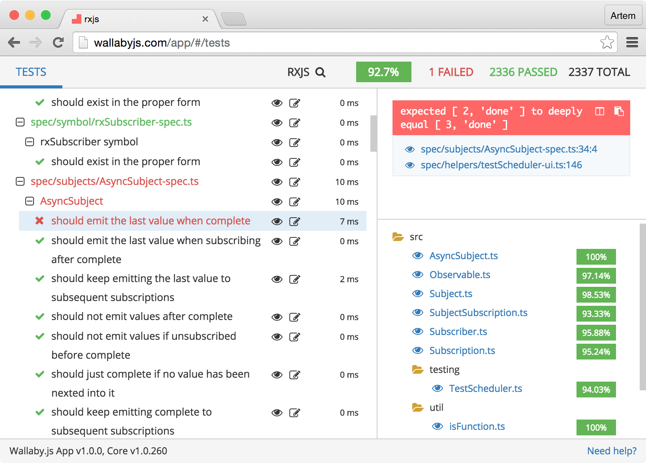Toggle eye for spec/symbol/rxSubscriber-spec.ts row
This screenshot has width=646, height=463.
coord(277,123)
